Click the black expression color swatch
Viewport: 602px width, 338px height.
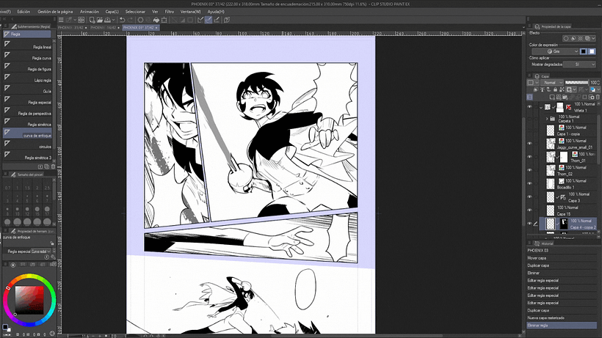584,51
